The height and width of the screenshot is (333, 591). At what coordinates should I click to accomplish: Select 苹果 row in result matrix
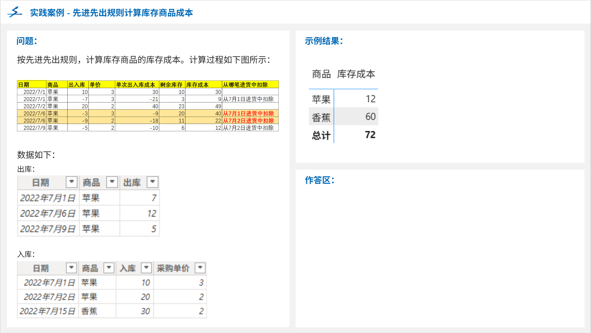click(x=321, y=99)
